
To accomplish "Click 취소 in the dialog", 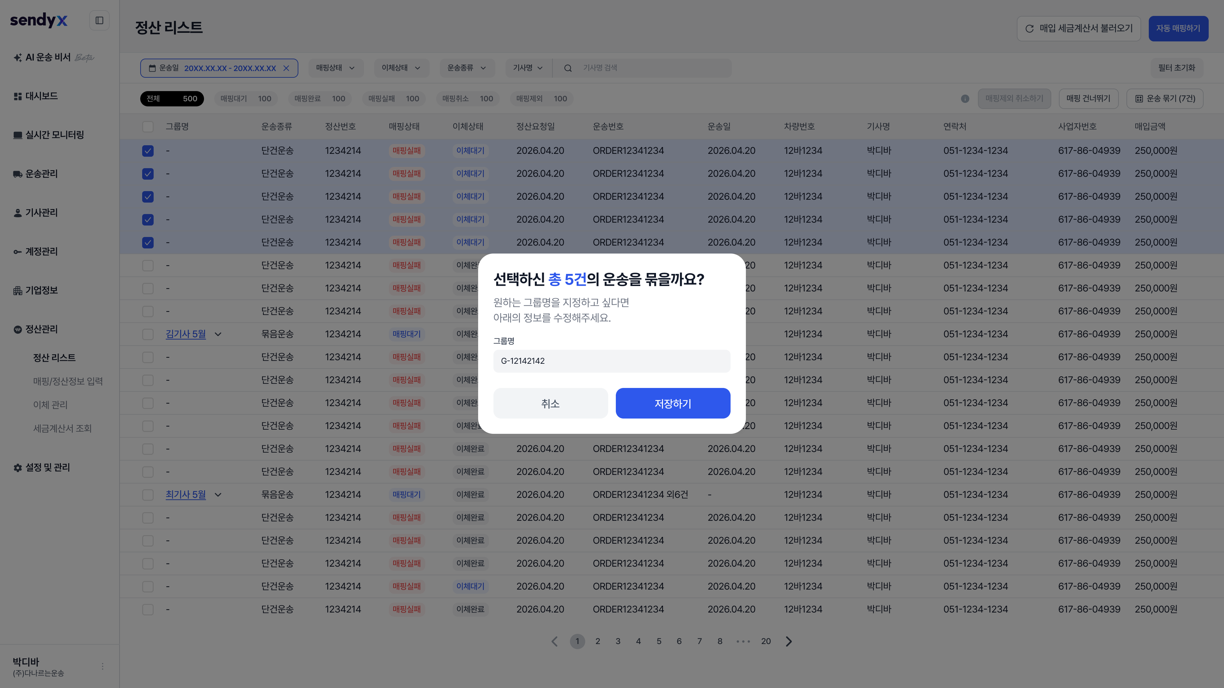I will 550,403.
